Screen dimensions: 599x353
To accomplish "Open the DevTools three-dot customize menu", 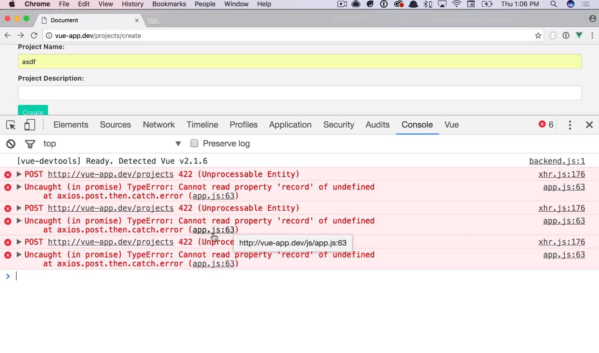I will tap(569, 125).
